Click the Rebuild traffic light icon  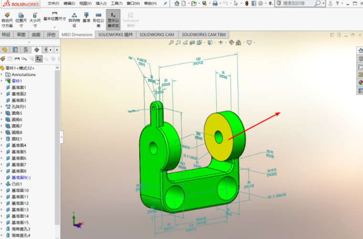[247, 3]
